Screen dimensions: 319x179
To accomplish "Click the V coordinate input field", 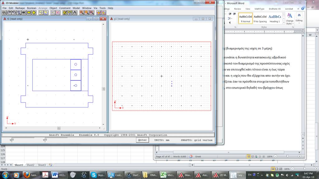I will 56,140.
